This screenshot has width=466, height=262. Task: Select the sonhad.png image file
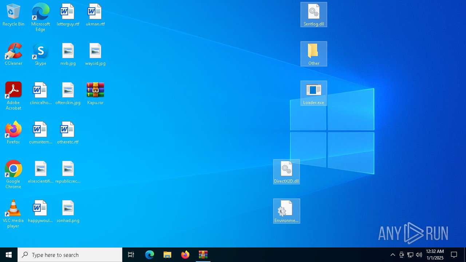click(68, 211)
